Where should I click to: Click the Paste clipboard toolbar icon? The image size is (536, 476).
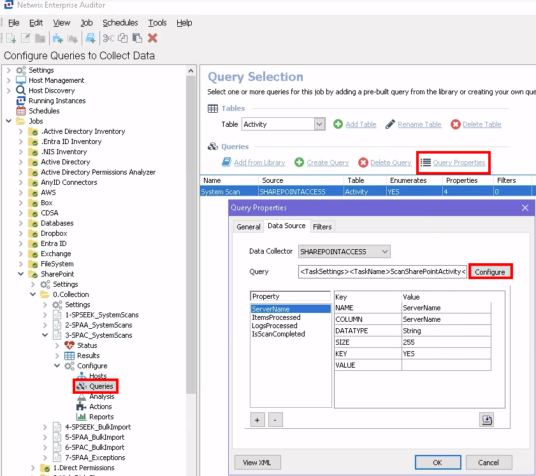pyautogui.click(x=137, y=38)
